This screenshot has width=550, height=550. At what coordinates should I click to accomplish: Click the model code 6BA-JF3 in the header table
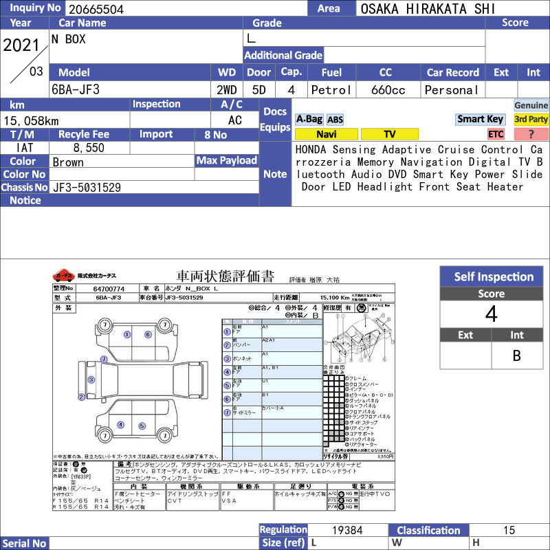click(76, 90)
